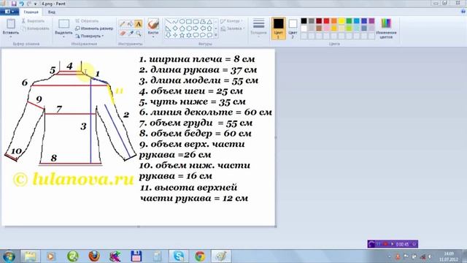
Task: Choose the right triangle shape
Action: pyautogui.click(x=168, y=28)
